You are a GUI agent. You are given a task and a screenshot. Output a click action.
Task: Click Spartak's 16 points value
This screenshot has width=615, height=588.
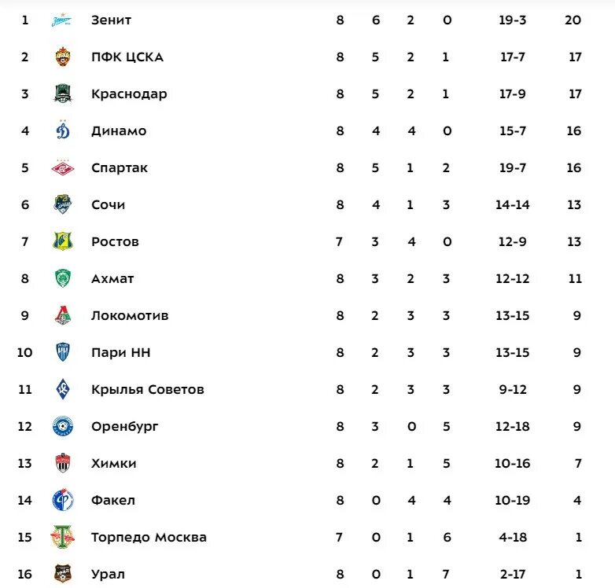click(x=573, y=167)
